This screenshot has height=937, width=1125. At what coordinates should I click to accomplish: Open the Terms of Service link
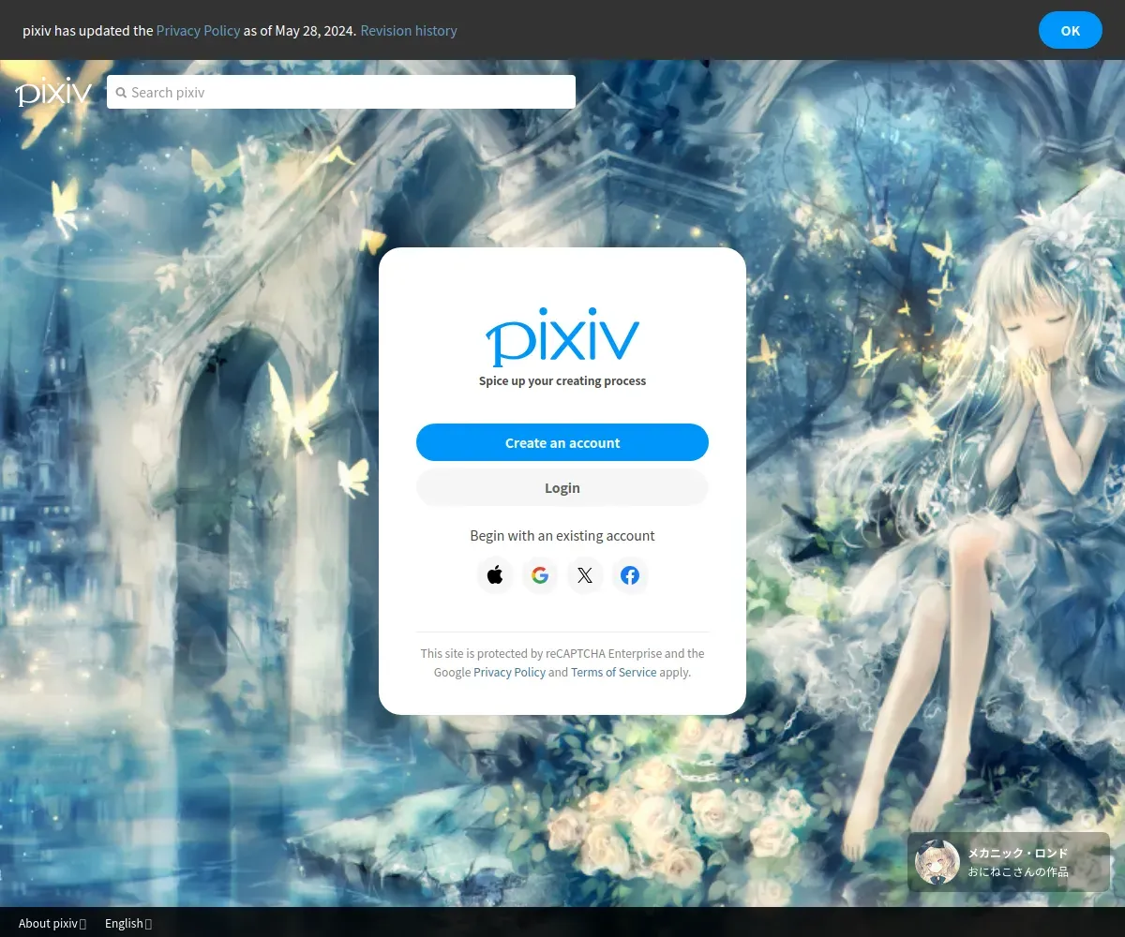pos(613,672)
